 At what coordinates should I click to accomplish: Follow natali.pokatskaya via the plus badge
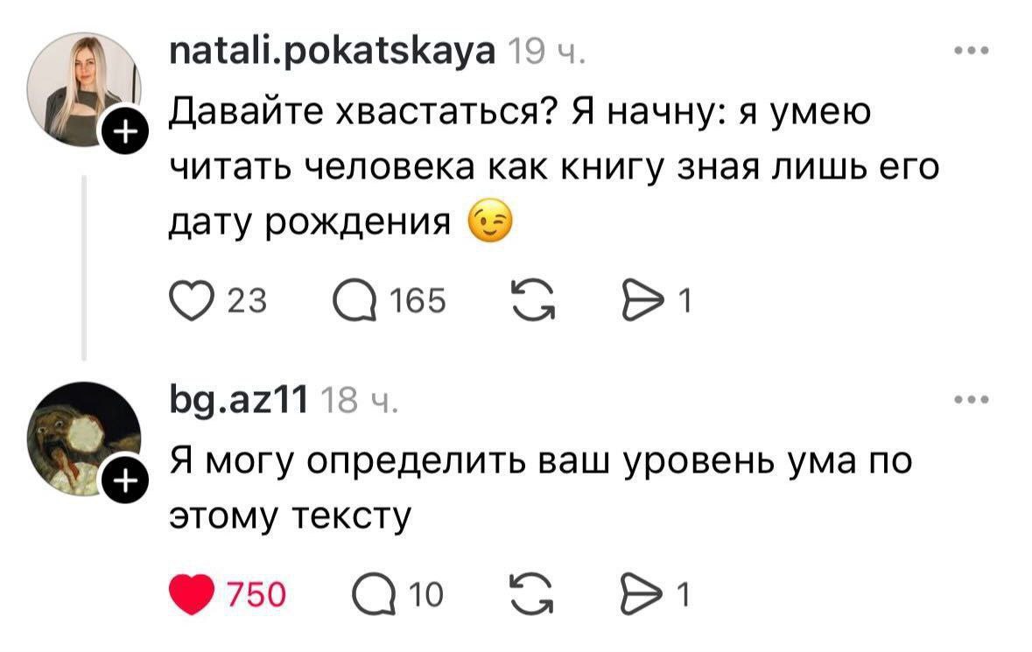pos(125,132)
